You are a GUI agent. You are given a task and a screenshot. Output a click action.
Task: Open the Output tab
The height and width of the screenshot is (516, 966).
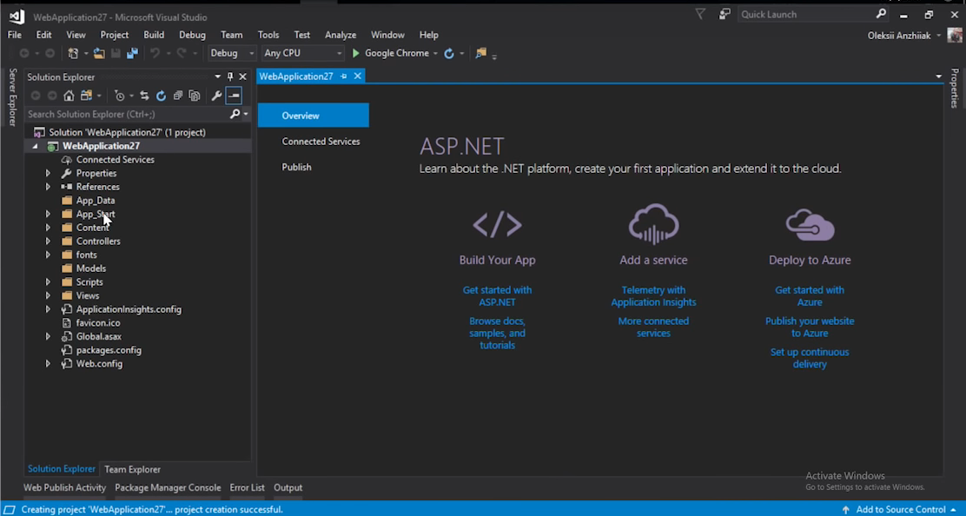tap(288, 487)
